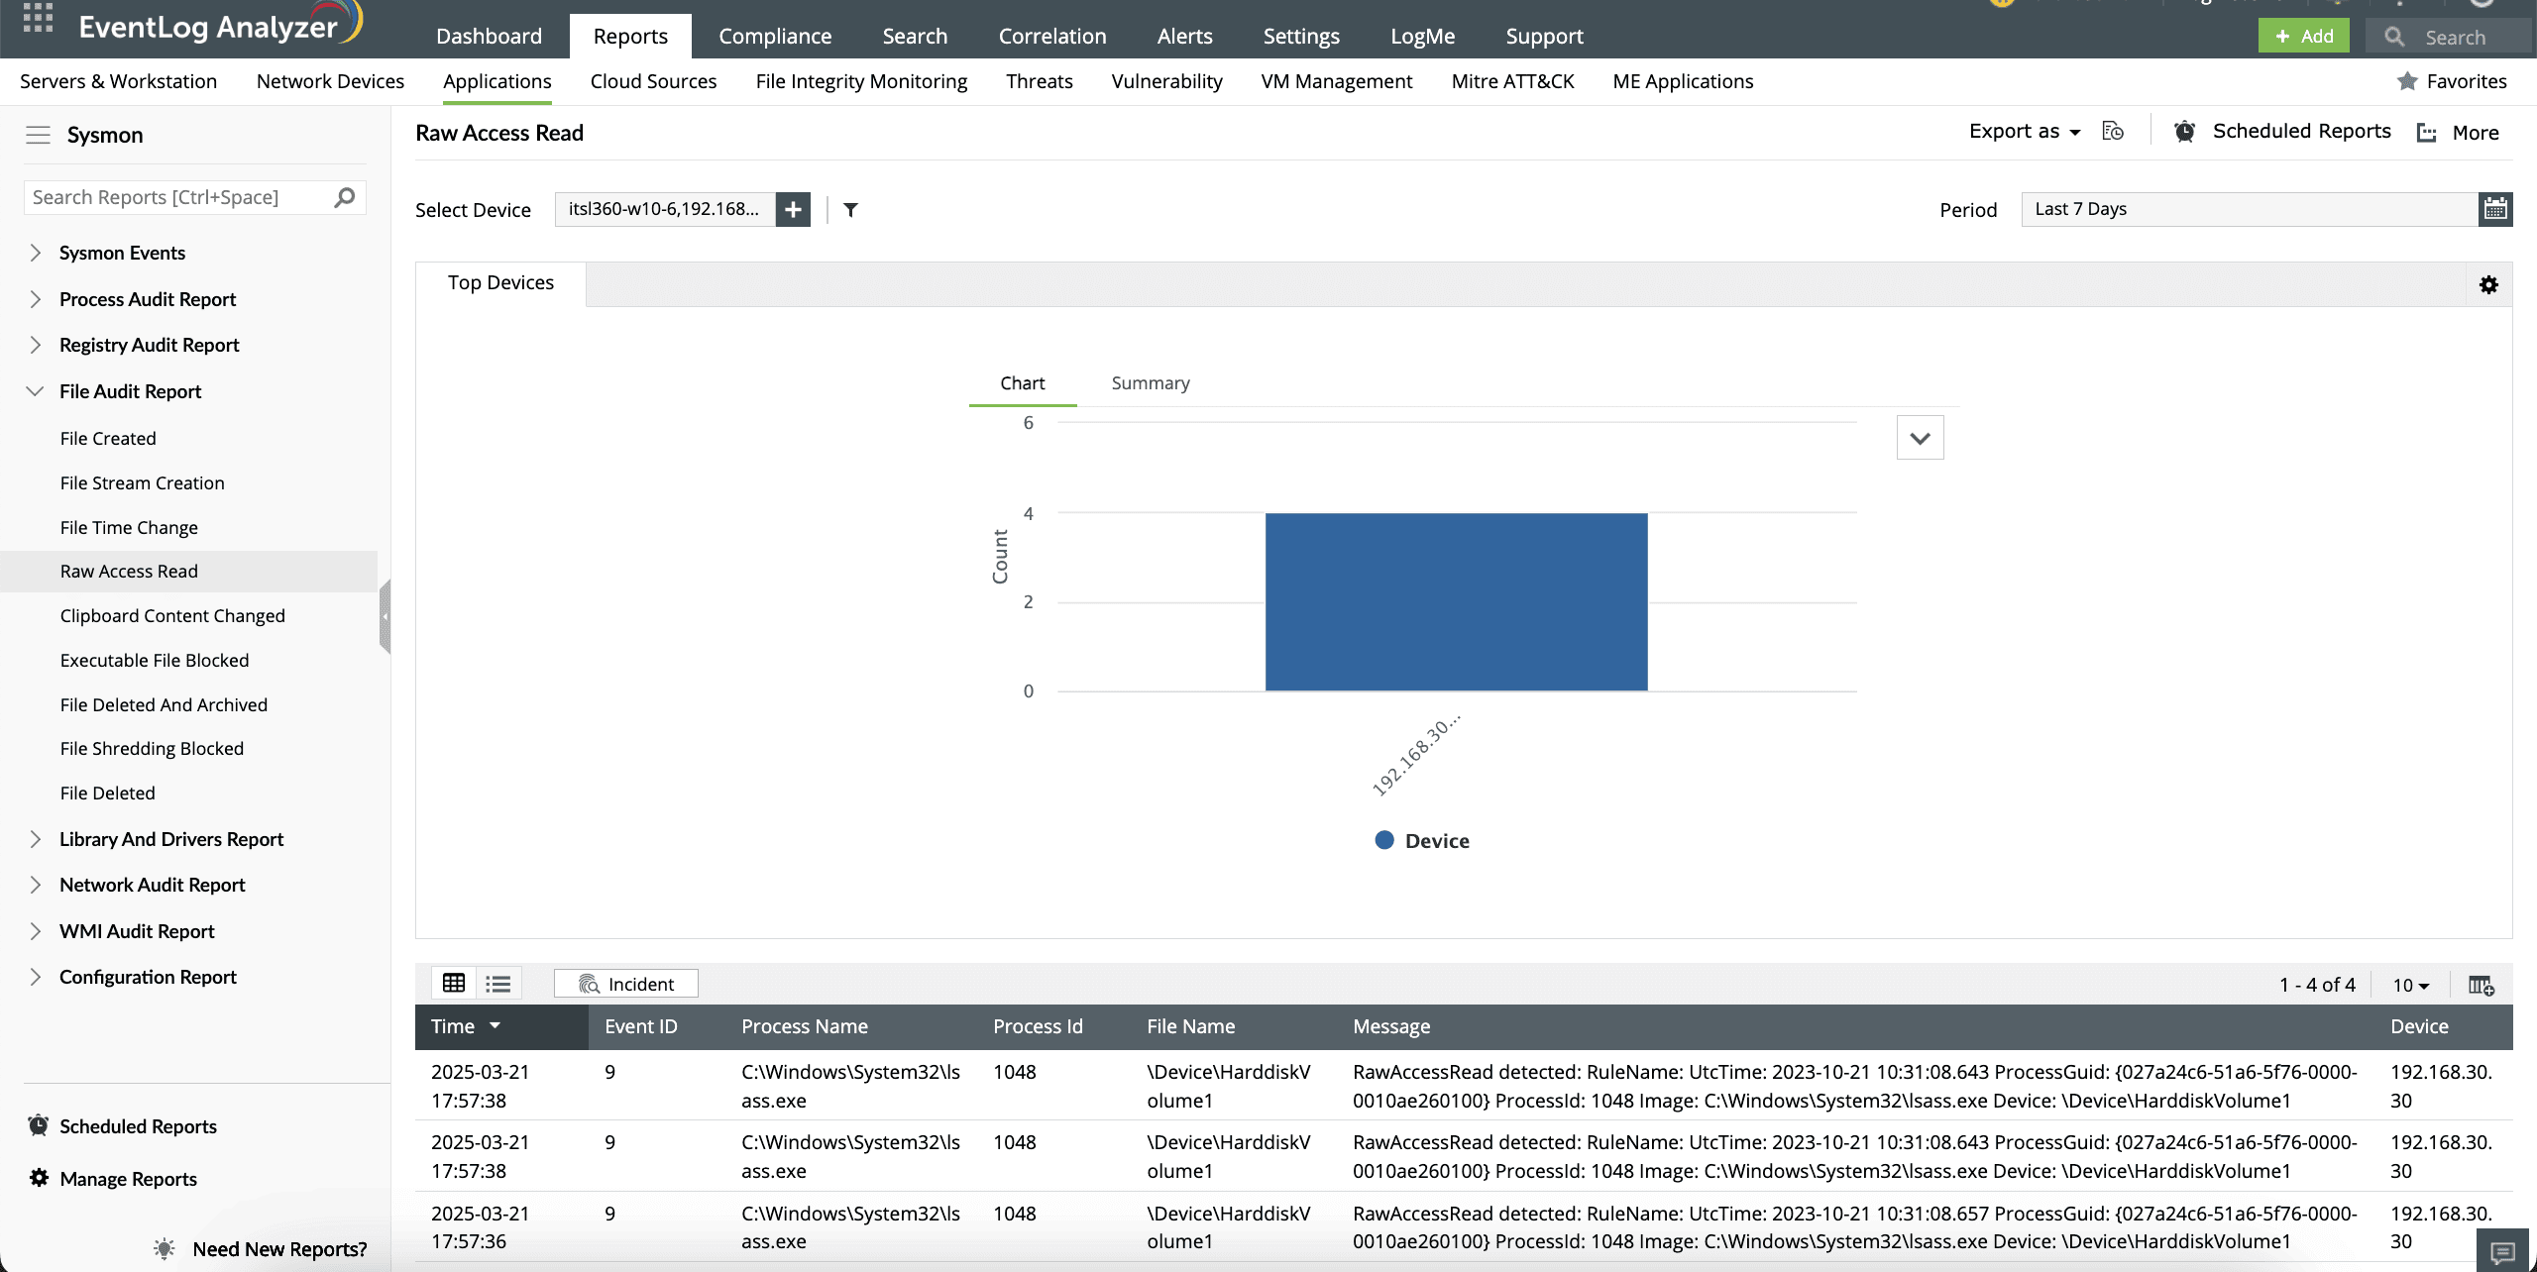
Task: Switch to the Summary tab on the chart
Action: tap(1150, 382)
